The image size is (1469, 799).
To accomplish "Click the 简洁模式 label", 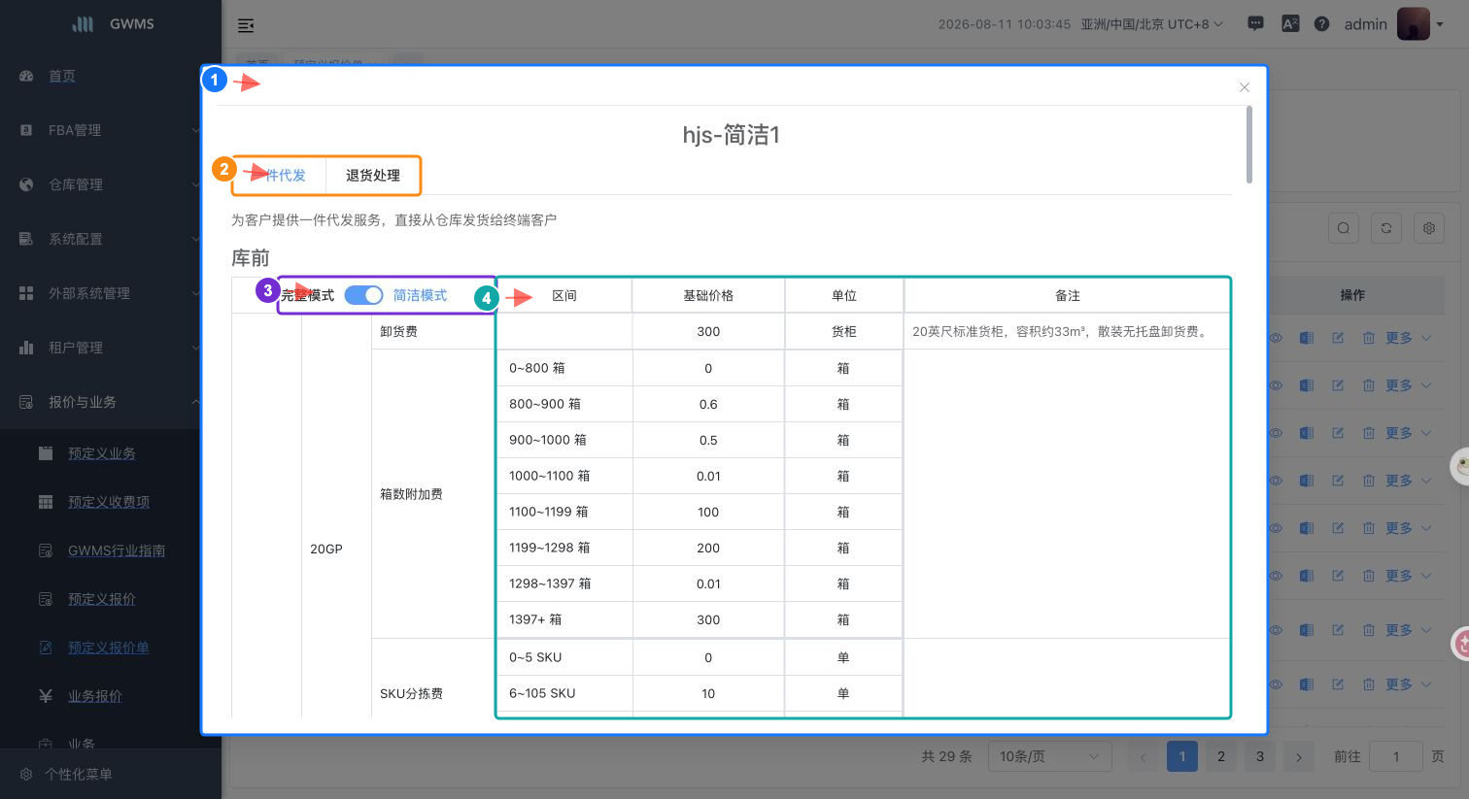I will [420, 295].
